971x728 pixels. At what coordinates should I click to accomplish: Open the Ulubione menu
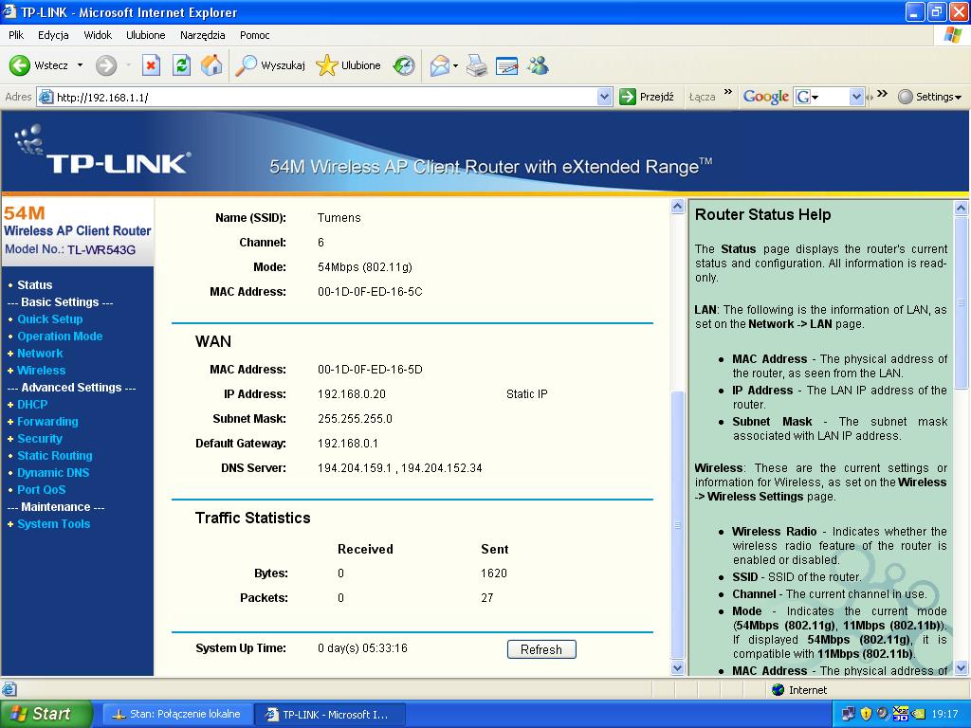click(x=145, y=35)
